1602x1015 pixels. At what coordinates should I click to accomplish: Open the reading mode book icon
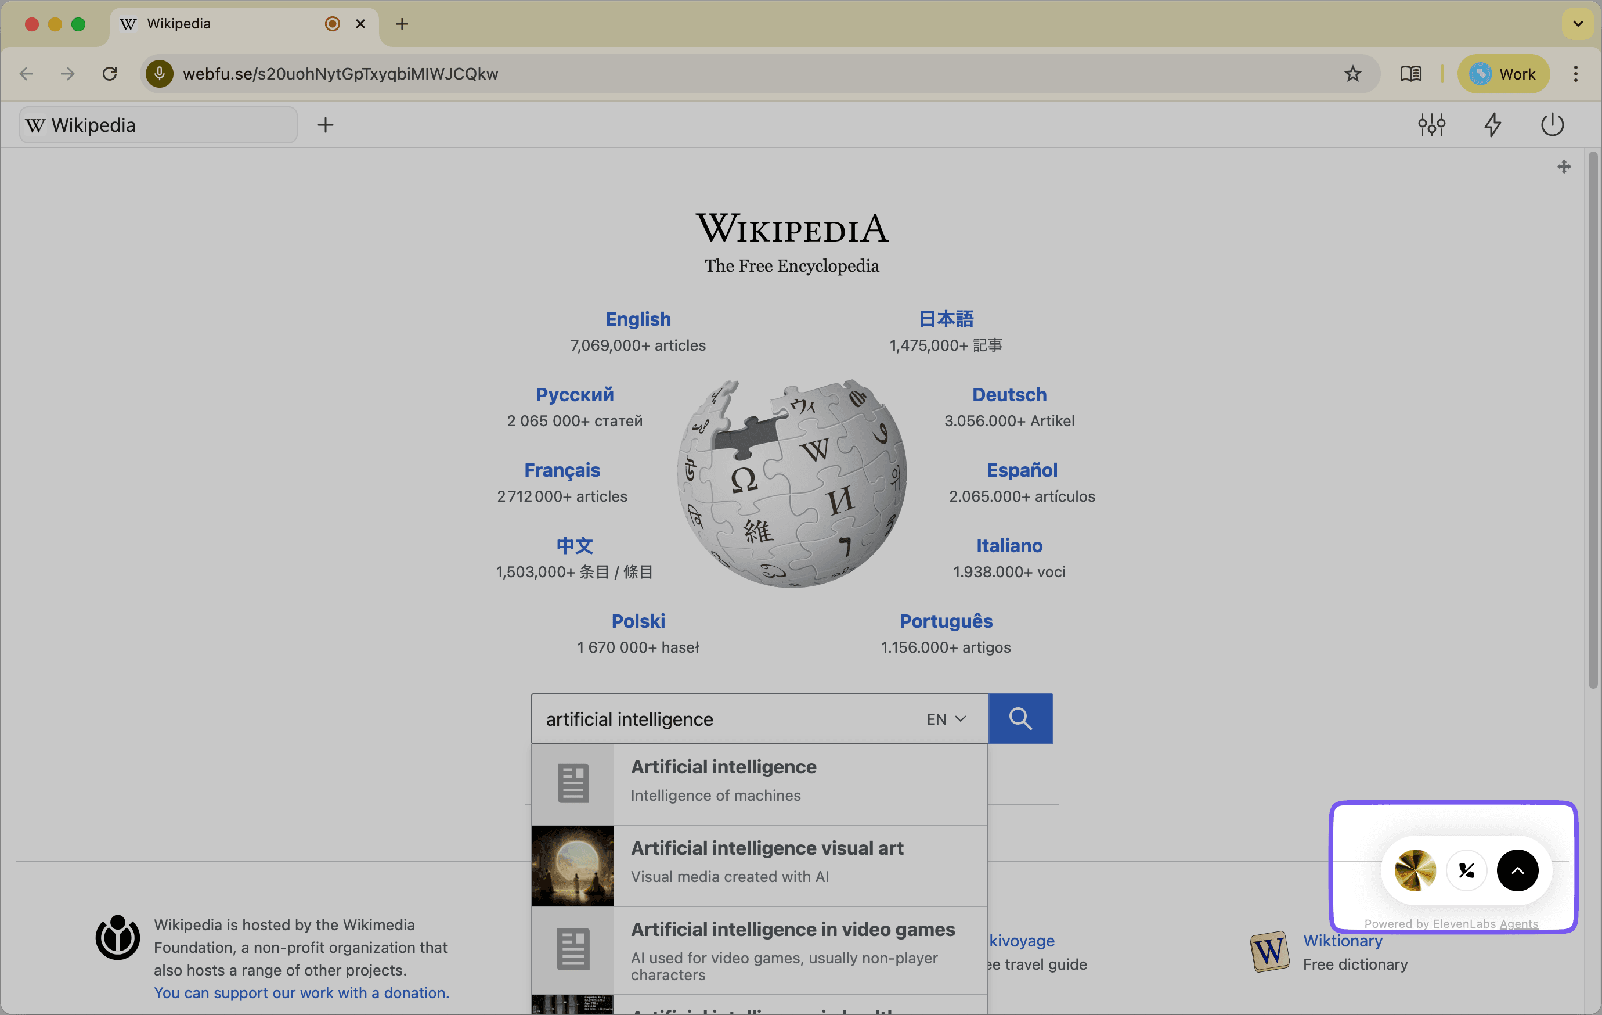tap(1410, 74)
